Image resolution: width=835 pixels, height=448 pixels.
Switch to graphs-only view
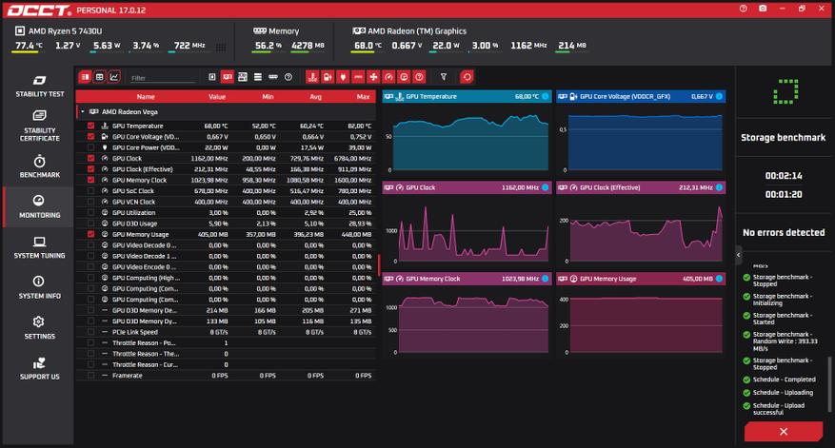[114, 77]
